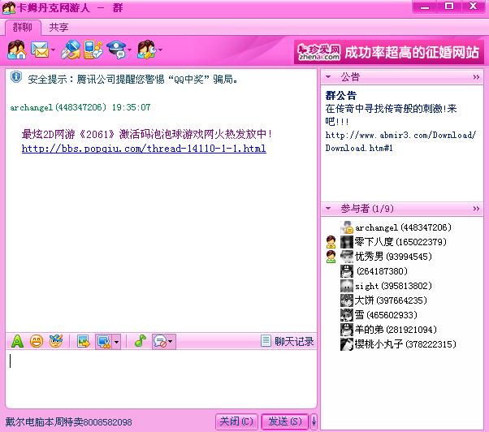Open the smiley emoticon picker
Viewport: 489px width, 432px height.
tap(36, 341)
